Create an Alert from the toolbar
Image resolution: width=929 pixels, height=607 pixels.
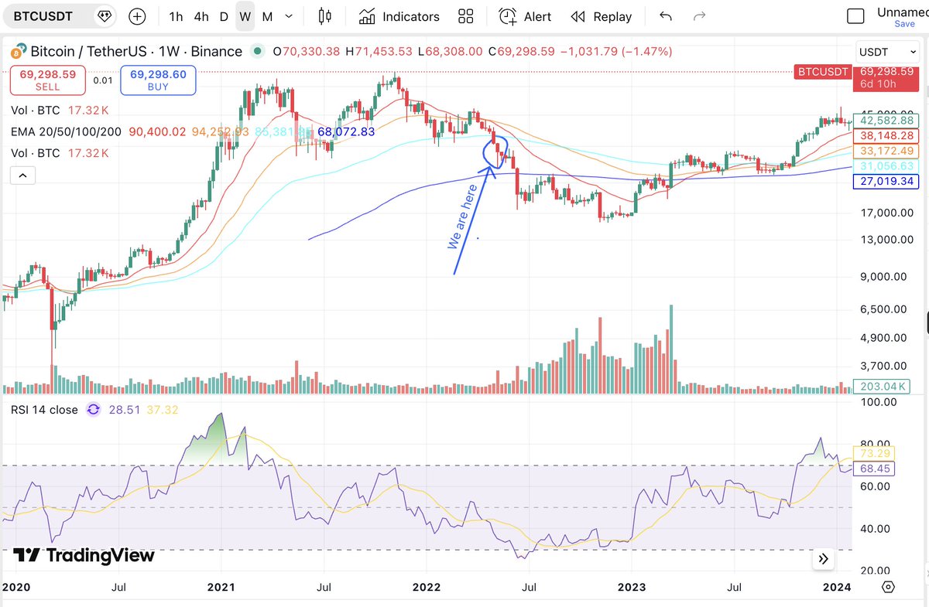click(x=525, y=16)
